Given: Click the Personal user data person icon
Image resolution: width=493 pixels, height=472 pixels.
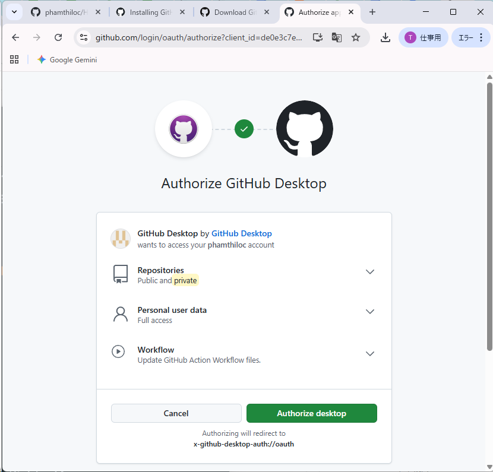Looking at the screenshot, I should (121, 314).
